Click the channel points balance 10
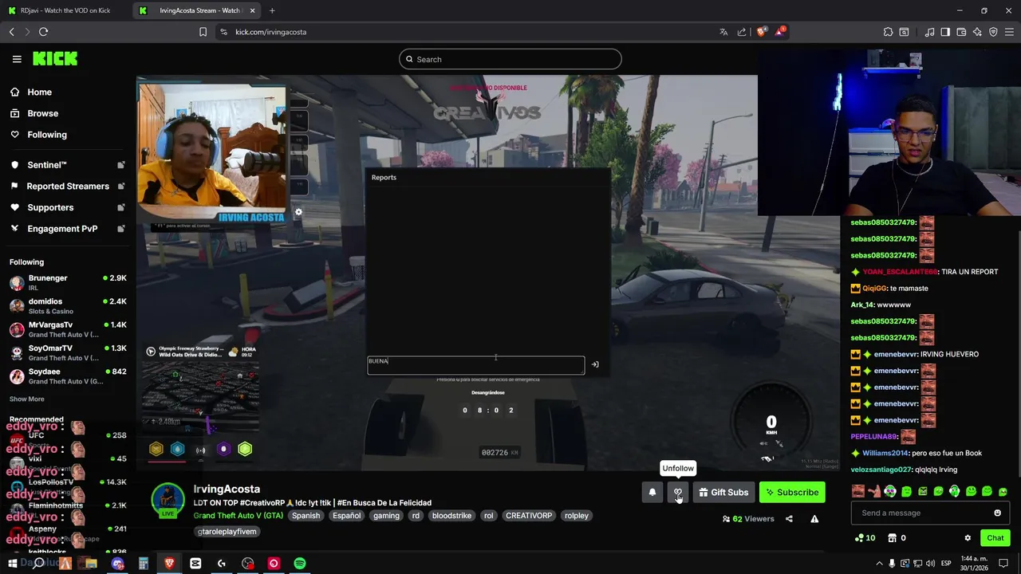 click(x=865, y=538)
